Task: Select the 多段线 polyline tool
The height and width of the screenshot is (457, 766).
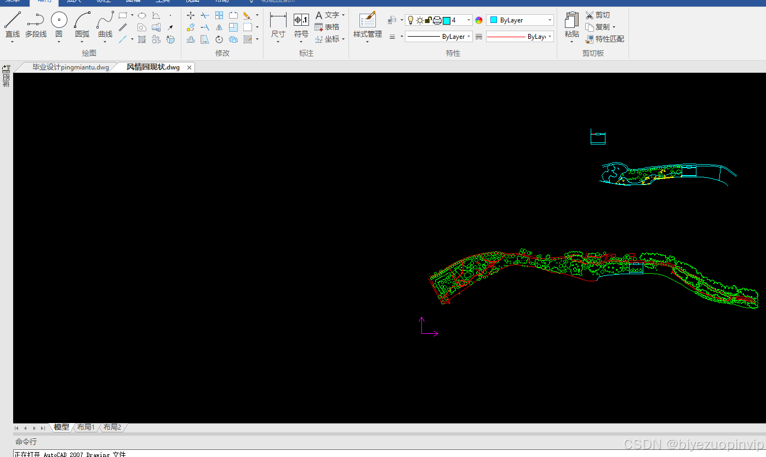Action: click(x=36, y=26)
